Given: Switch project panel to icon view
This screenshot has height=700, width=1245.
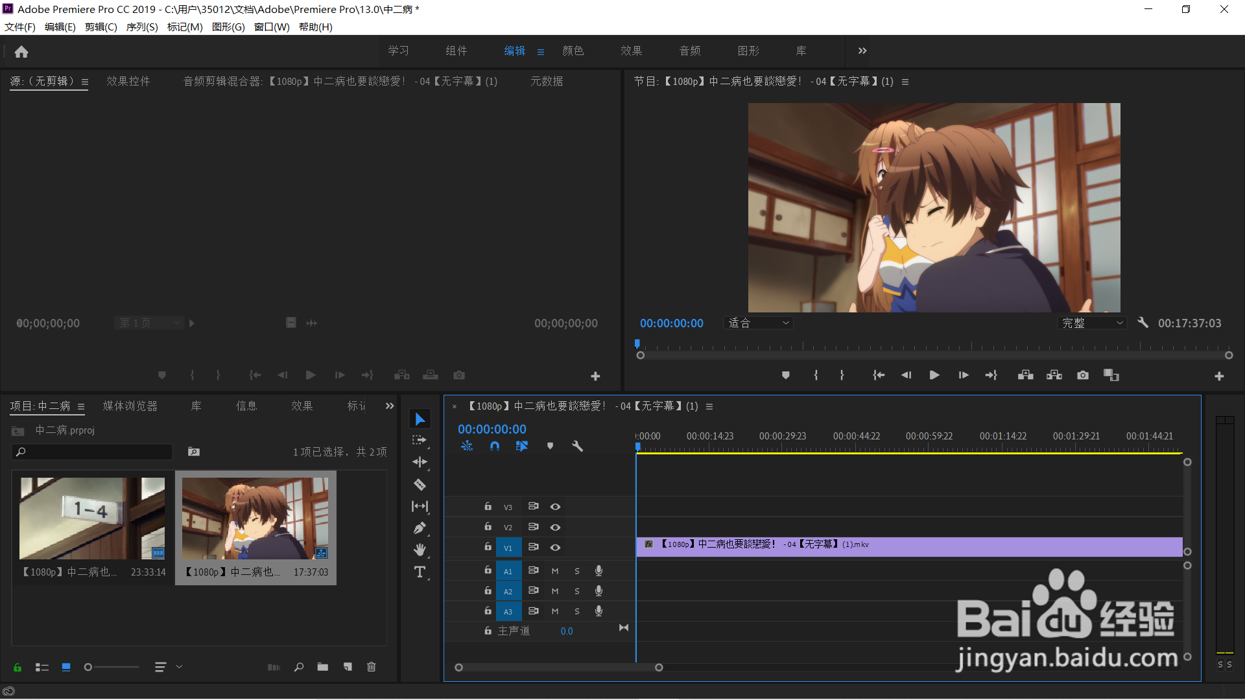Looking at the screenshot, I should click(x=66, y=667).
